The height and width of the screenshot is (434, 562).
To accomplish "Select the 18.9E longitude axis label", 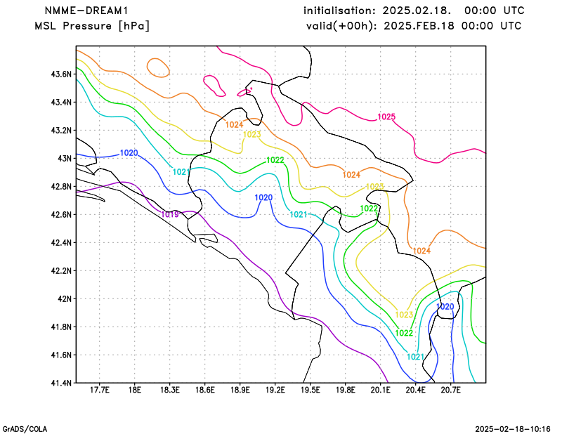I will pyautogui.click(x=240, y=390).
